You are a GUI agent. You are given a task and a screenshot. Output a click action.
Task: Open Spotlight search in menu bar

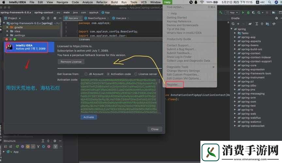click(270, 2)
